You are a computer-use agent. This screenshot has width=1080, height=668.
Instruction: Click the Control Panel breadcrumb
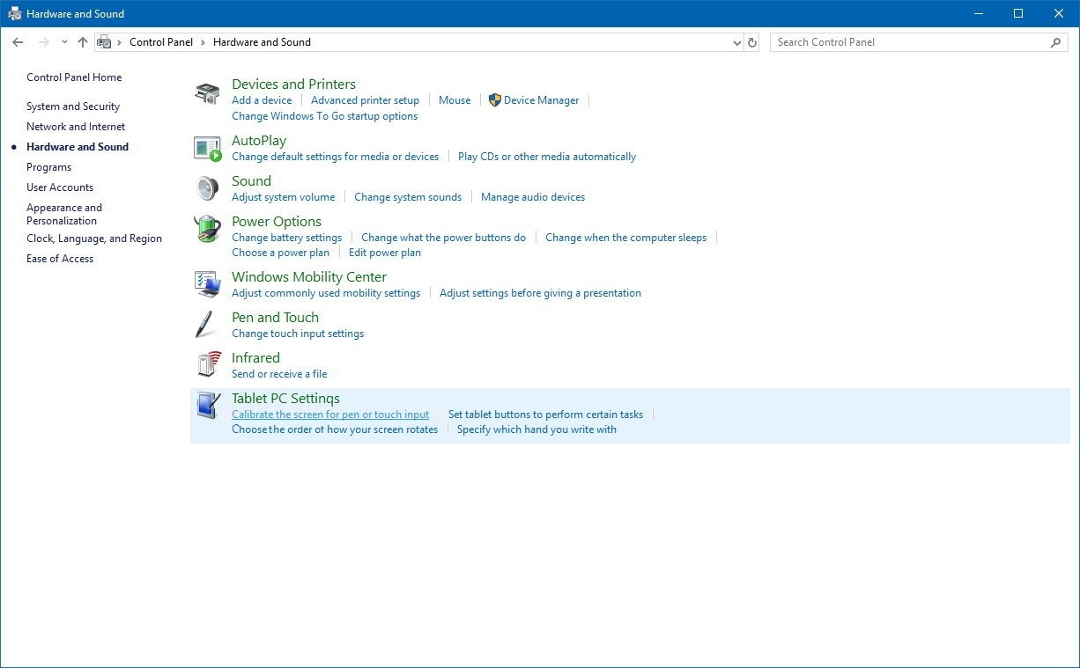coord(161,42)
